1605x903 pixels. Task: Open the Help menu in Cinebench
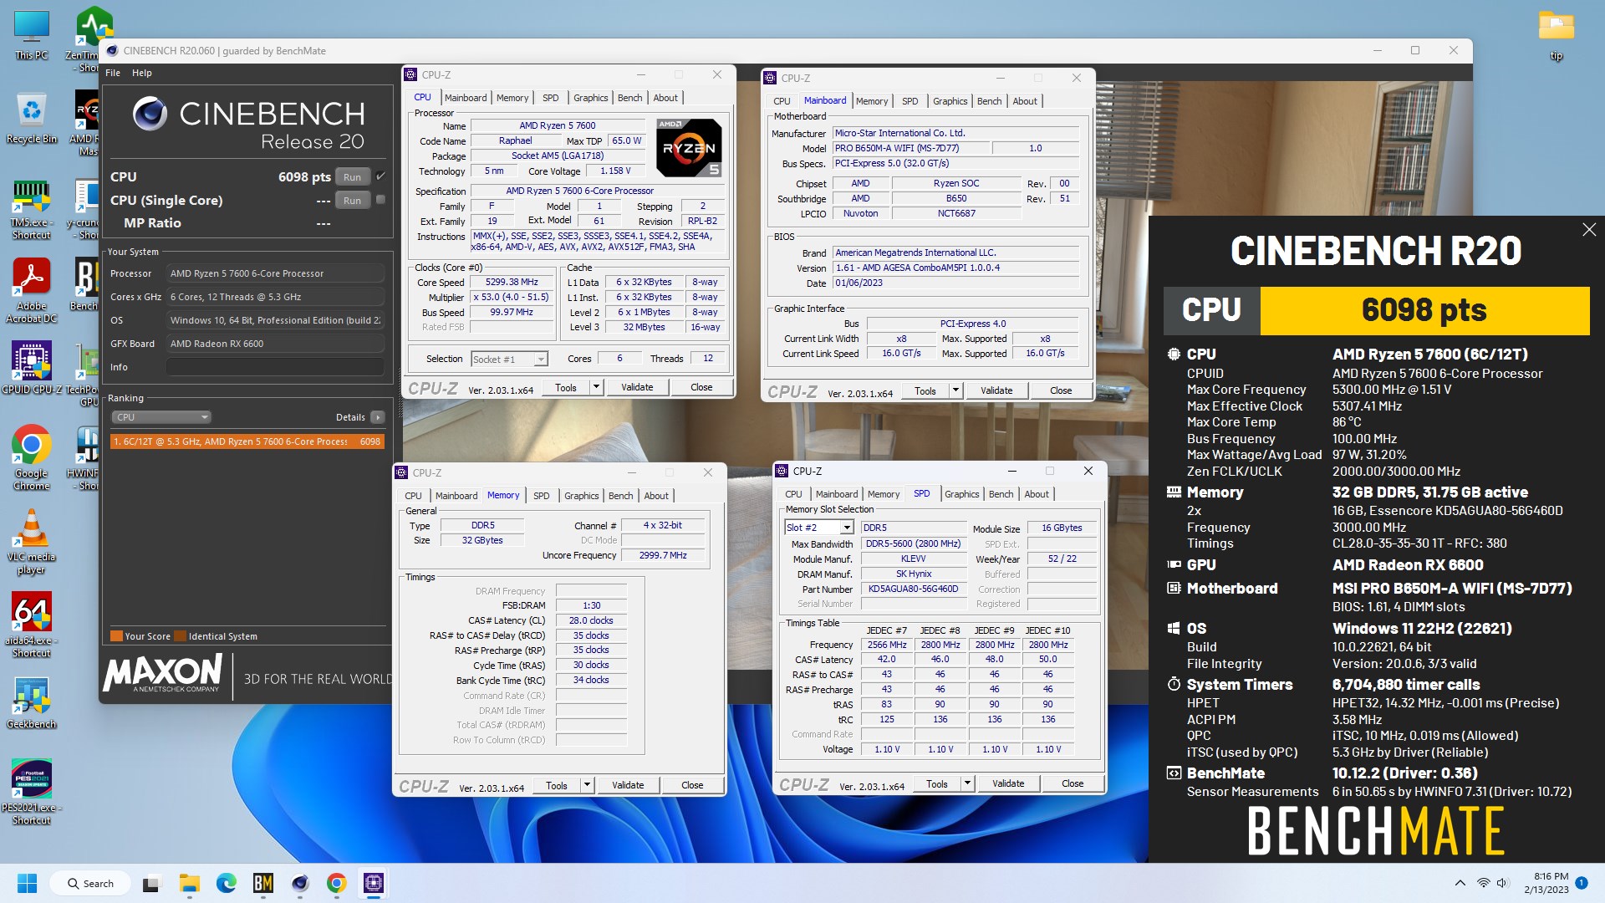(x=142, y=73)
